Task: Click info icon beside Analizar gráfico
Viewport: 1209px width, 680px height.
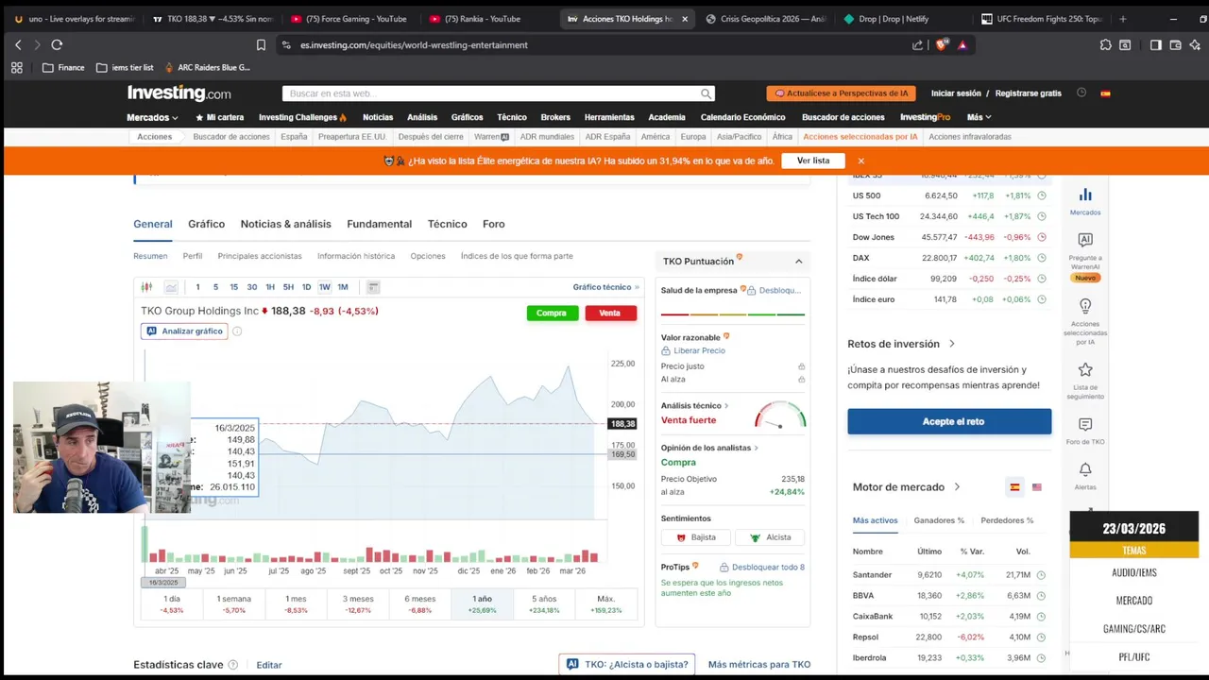Action: 237,331
